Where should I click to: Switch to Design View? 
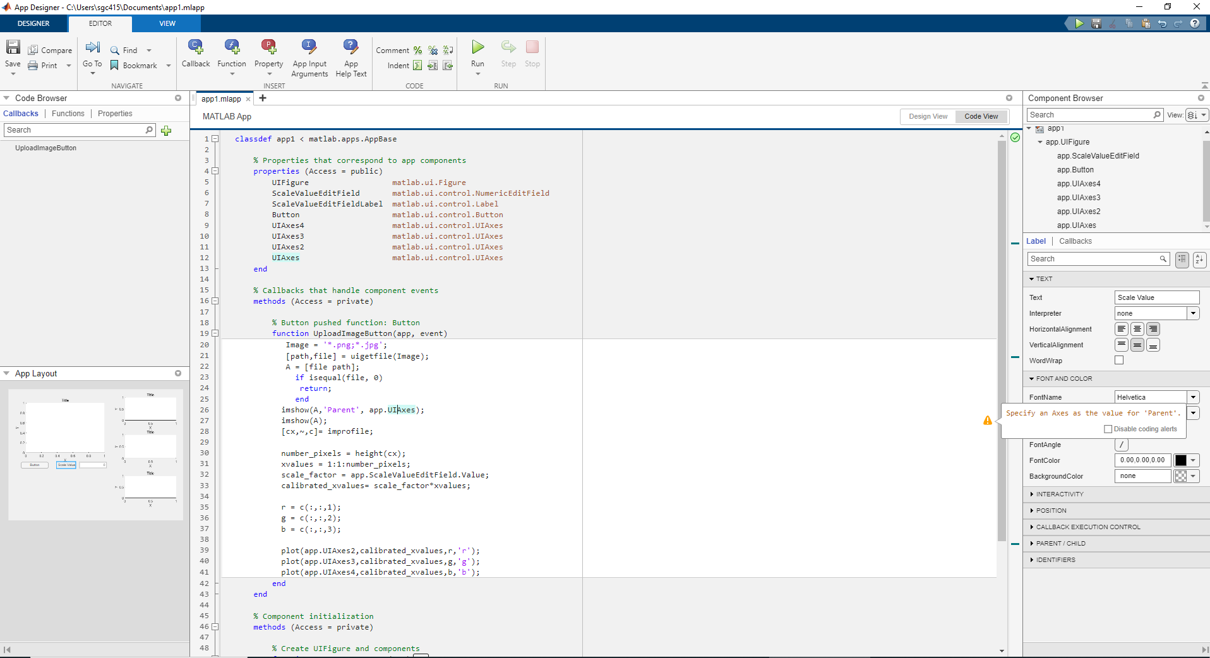click(928, 117)
